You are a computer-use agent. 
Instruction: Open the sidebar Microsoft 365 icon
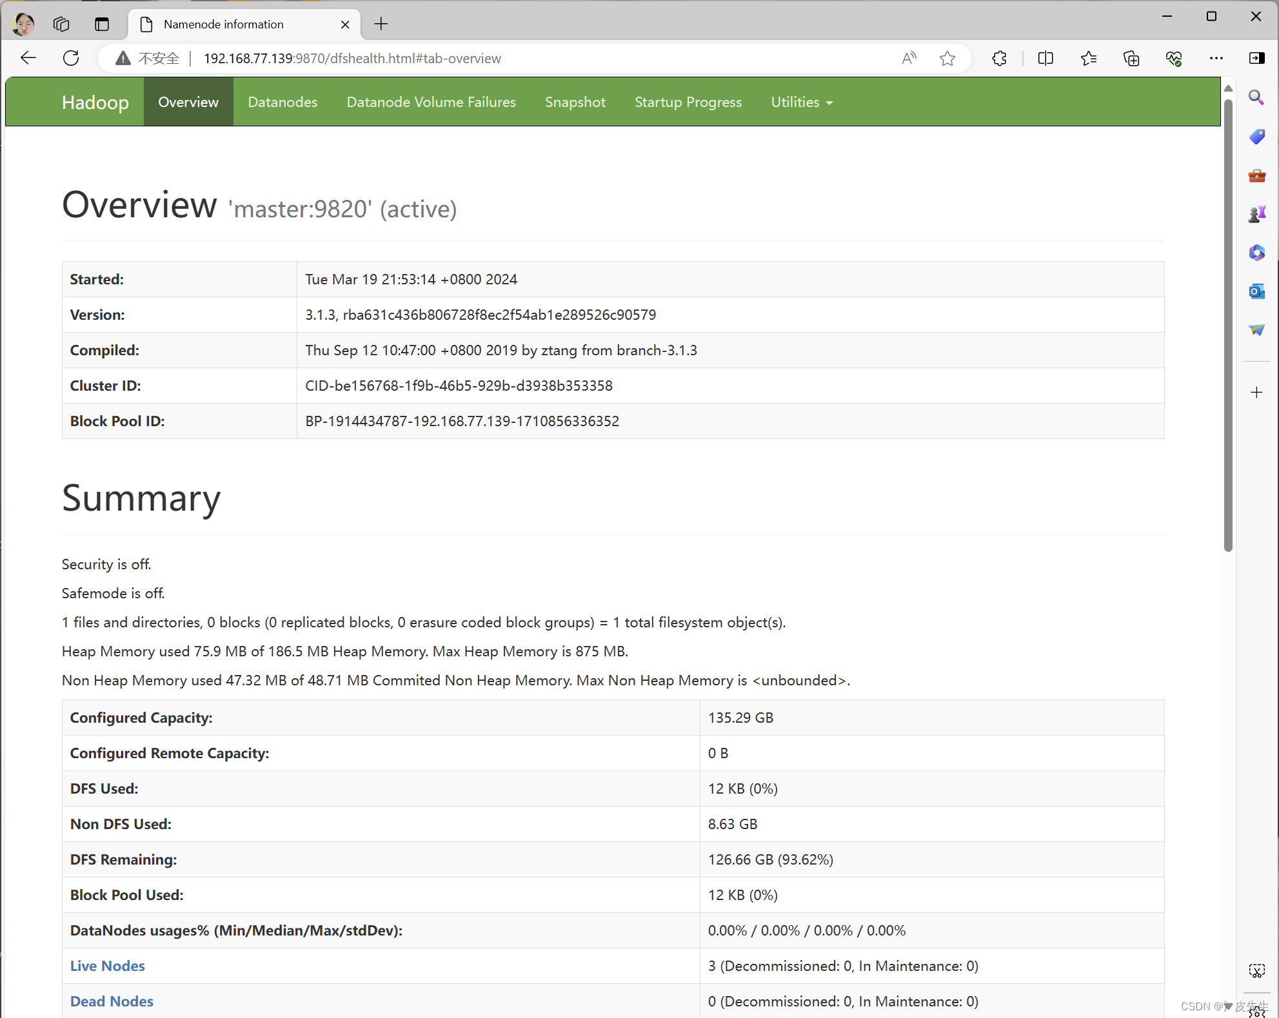1256,252
